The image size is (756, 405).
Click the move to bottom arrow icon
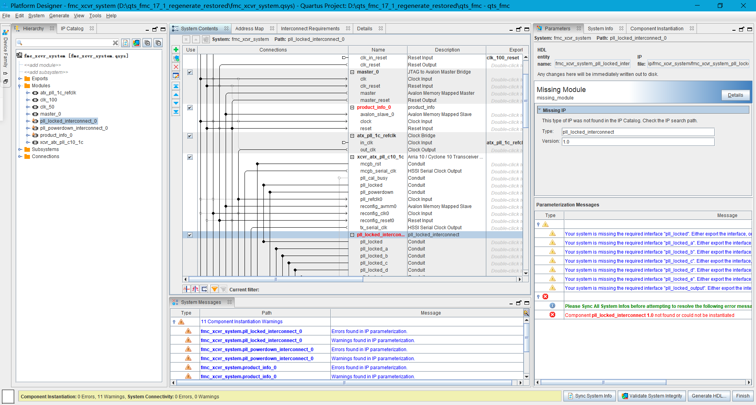click(x=176, y=112)
